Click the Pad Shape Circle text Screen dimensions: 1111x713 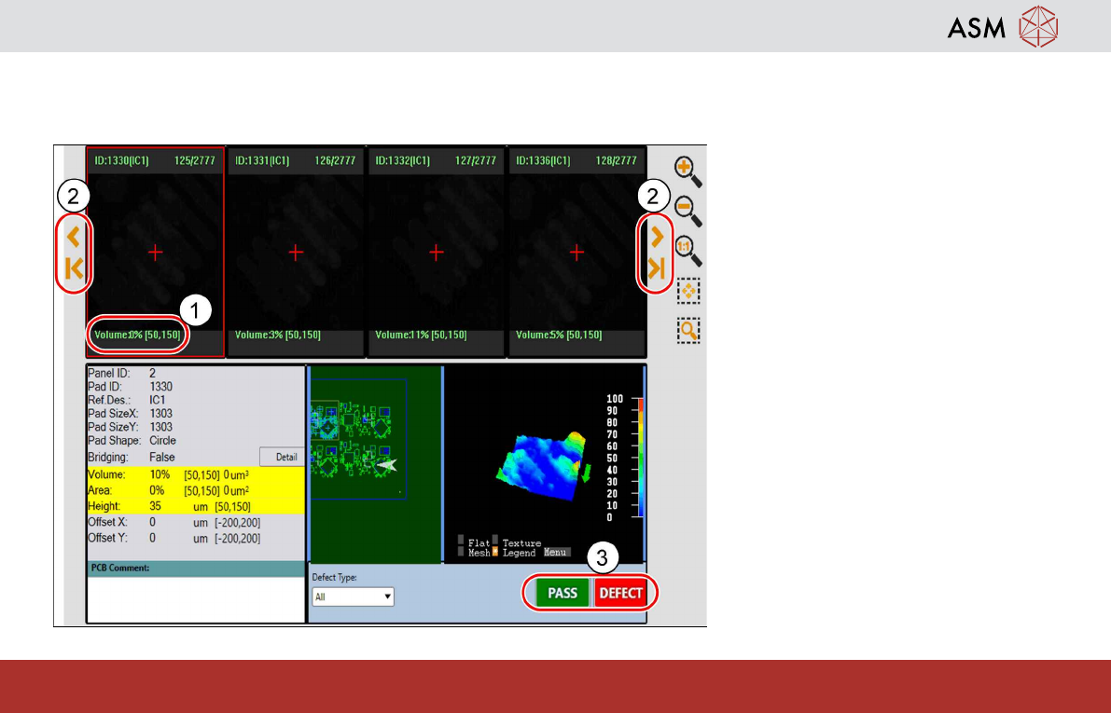point(132,441)
